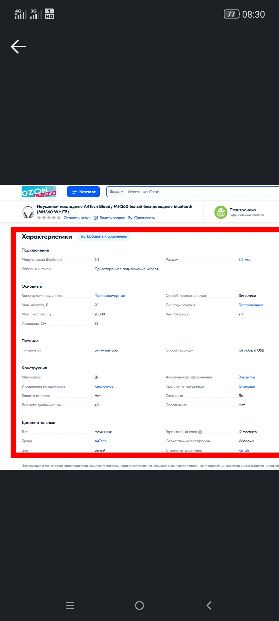Select the 32 impedance value
This screenshot has width=279, height=621.
pos(96,323)
